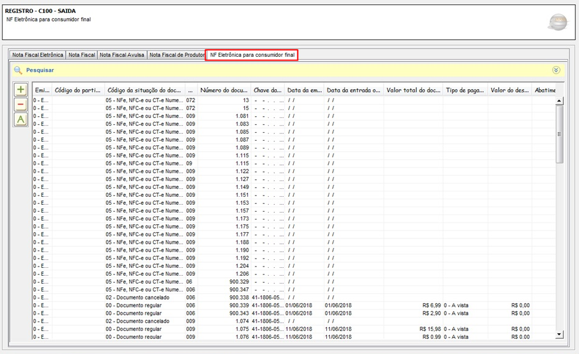579x354 pixels.
Task: Click series 072 on row 13
Action: [x=190, y=100]
